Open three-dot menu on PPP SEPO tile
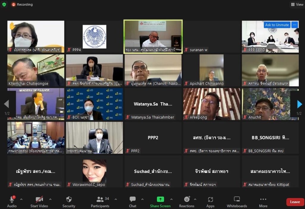305x209 pixels. click(294, 25)
